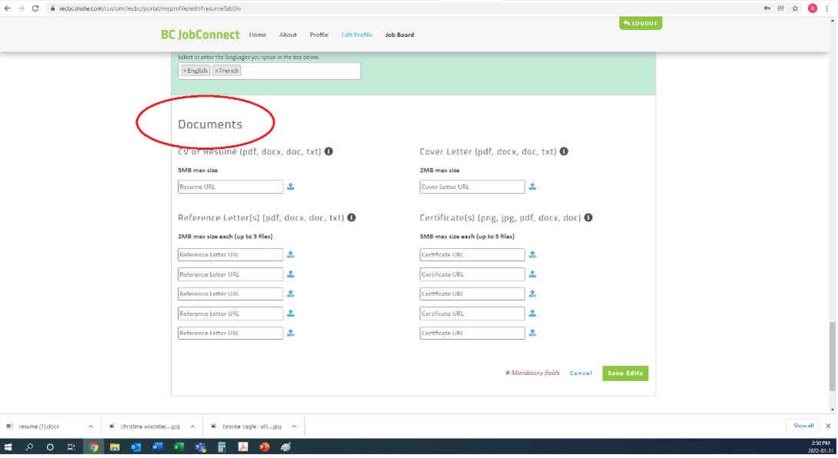Switch to the Job Board page
The height and width of the screenshot is (458, 838).
(399, 35)
